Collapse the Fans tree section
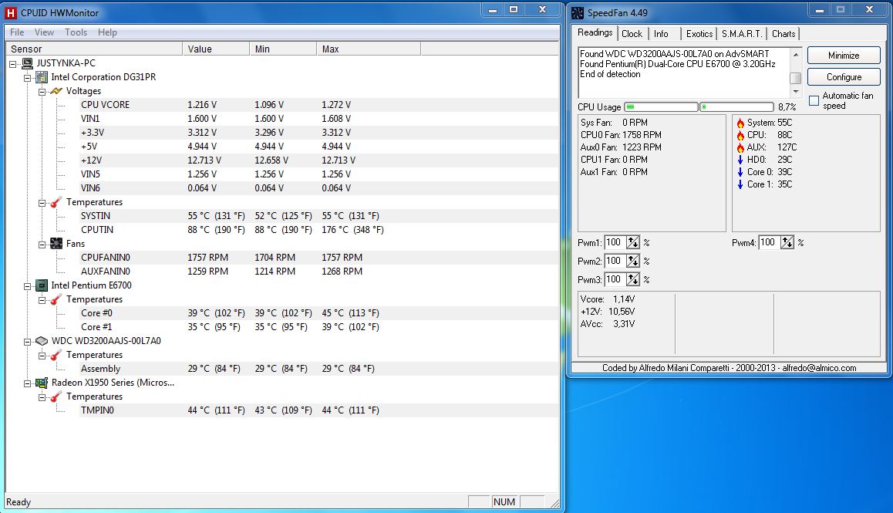Screen dimensions: 893x513 click(42, 245)
